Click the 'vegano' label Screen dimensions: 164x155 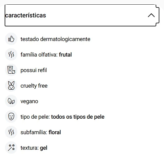click(29, 102)
